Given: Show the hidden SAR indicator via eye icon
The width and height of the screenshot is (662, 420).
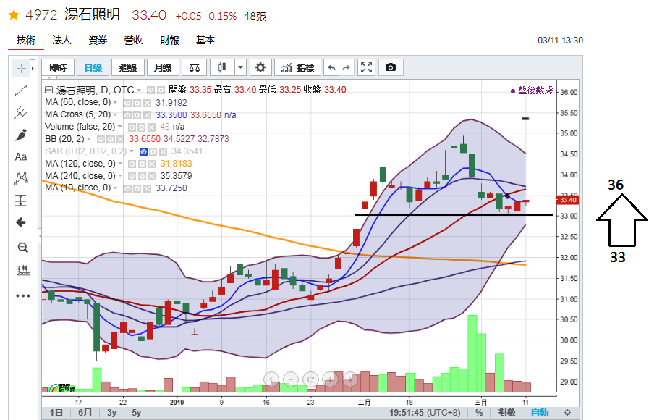Looking at the screenshot, I should pos(143,151).
